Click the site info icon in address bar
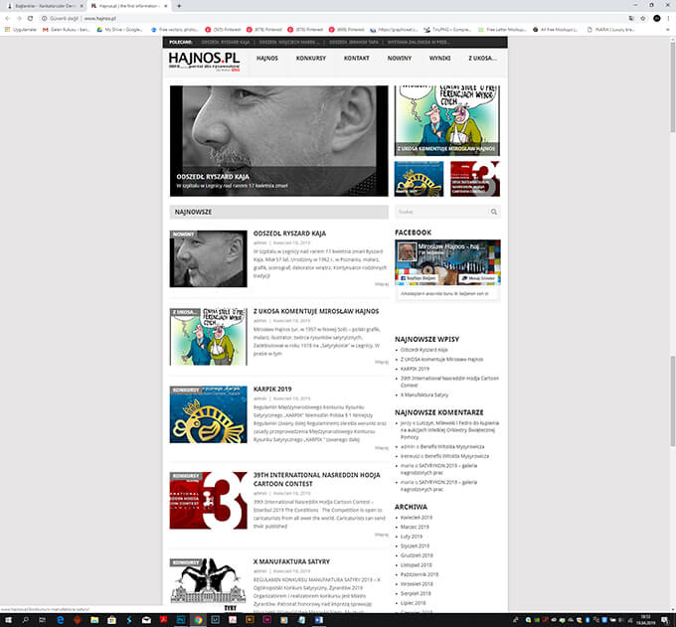676x627 pixels. click(x=44, y=19)
